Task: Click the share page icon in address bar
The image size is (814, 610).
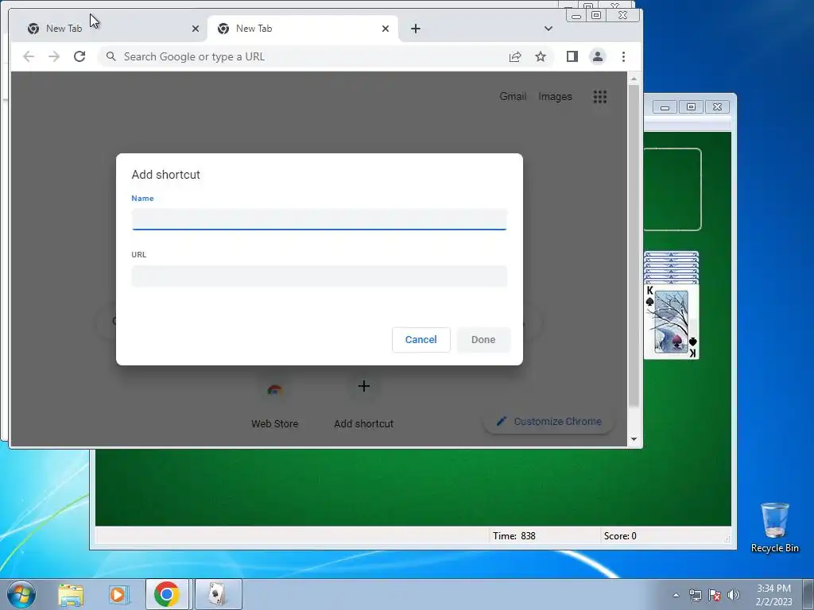Action: click(515, 56)
